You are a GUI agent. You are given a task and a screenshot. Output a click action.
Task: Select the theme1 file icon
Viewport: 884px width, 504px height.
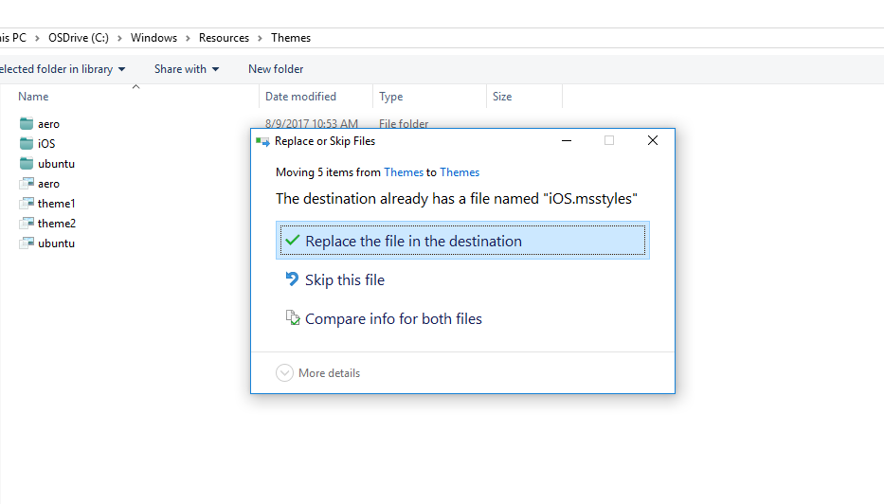(26, 204)
